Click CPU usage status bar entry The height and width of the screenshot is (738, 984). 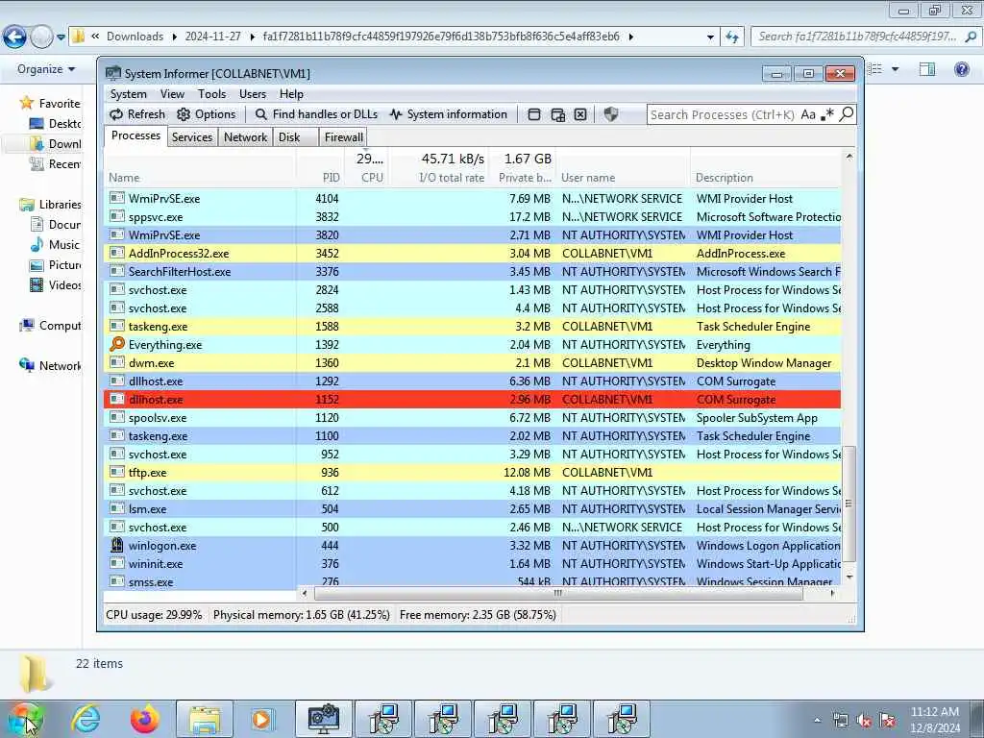pyautogui.click(x=154, y=615)
